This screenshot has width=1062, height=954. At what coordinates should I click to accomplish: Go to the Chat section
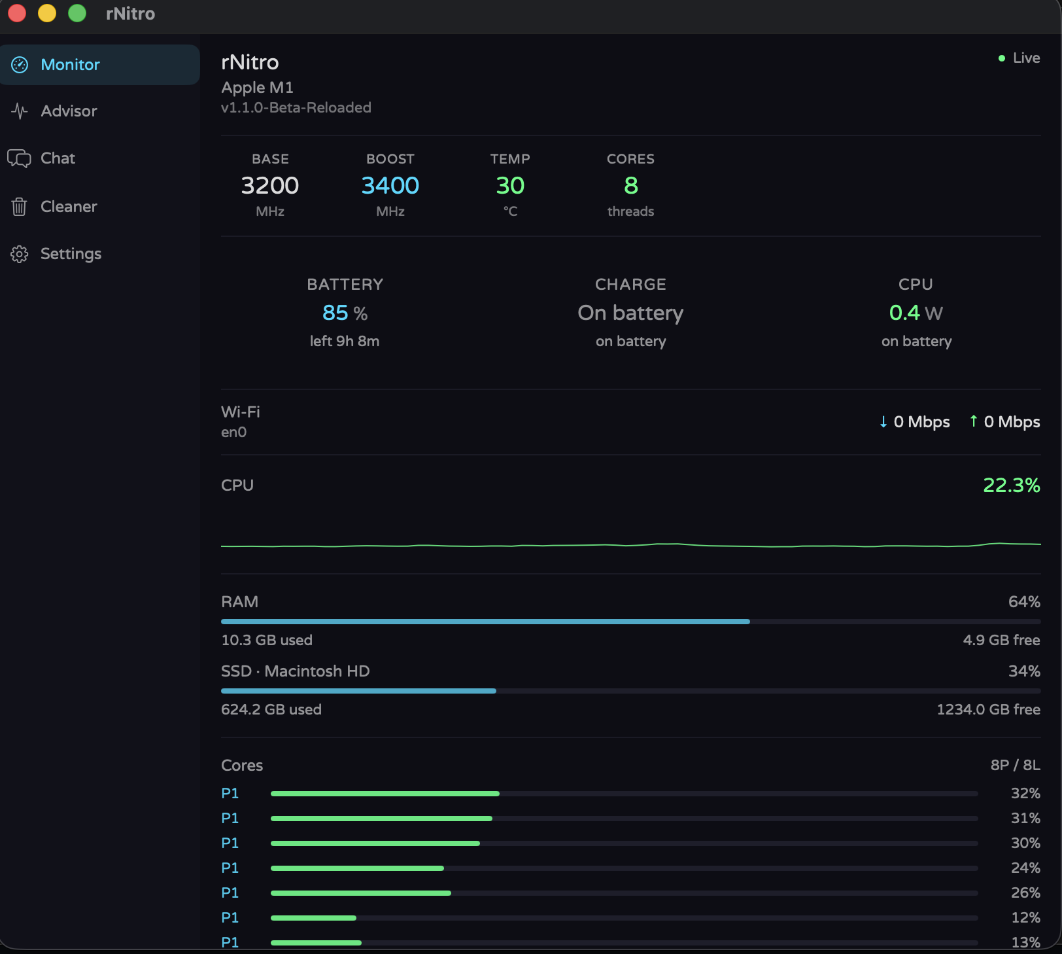point(58,158)
